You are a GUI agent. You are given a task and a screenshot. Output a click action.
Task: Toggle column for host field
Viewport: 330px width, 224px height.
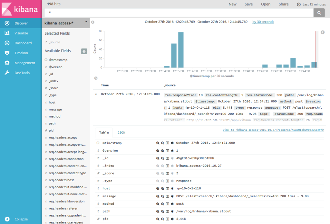click(x=167, y=189)
